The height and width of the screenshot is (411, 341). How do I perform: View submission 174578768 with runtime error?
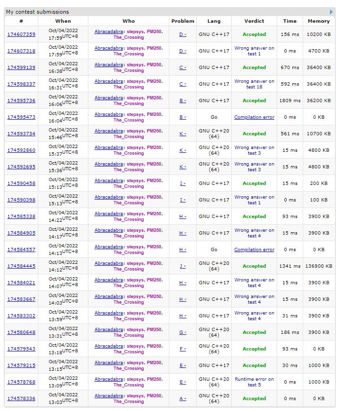point(21,382)
